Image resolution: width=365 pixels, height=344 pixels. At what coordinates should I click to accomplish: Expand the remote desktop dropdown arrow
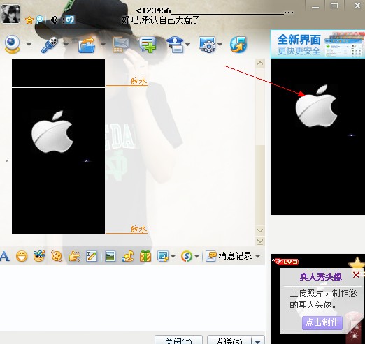tap(220, 44)
